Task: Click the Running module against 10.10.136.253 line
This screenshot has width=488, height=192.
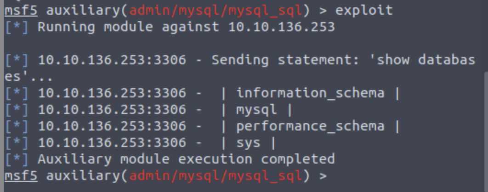Action: [186, 27]
